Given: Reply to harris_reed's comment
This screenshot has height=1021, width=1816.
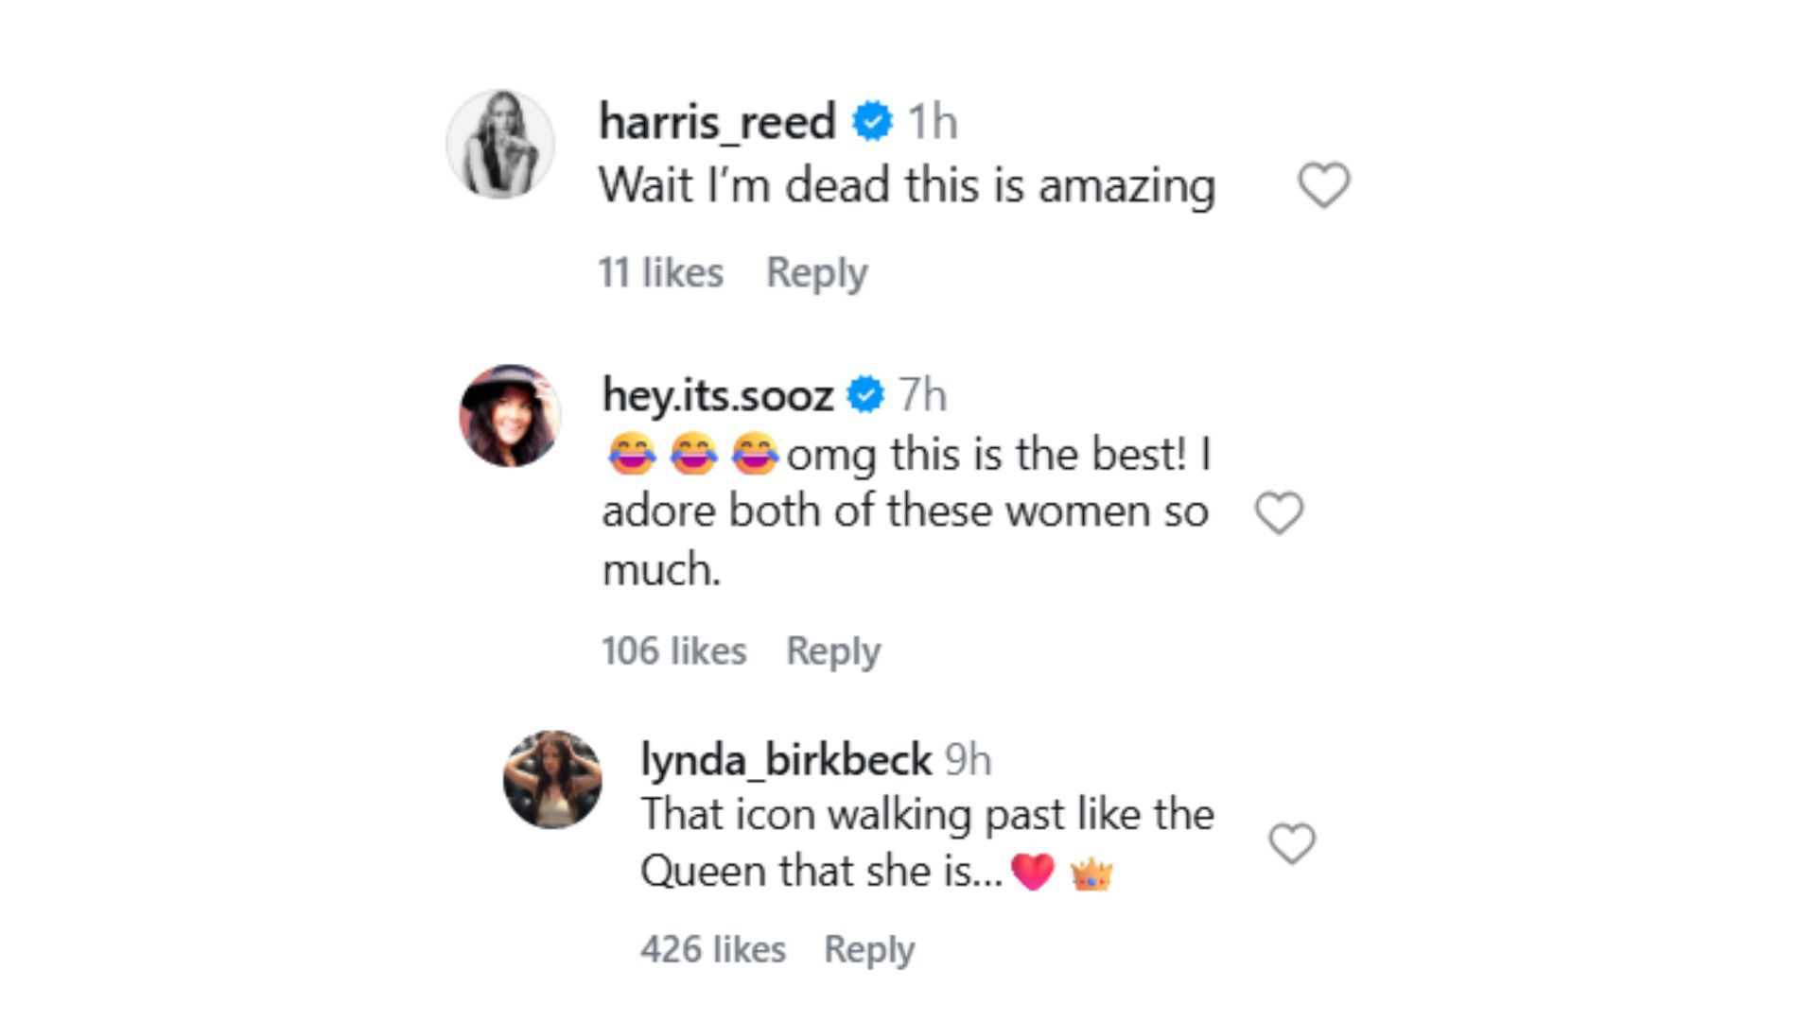Looking at the screenshot, I should [817, 273].
